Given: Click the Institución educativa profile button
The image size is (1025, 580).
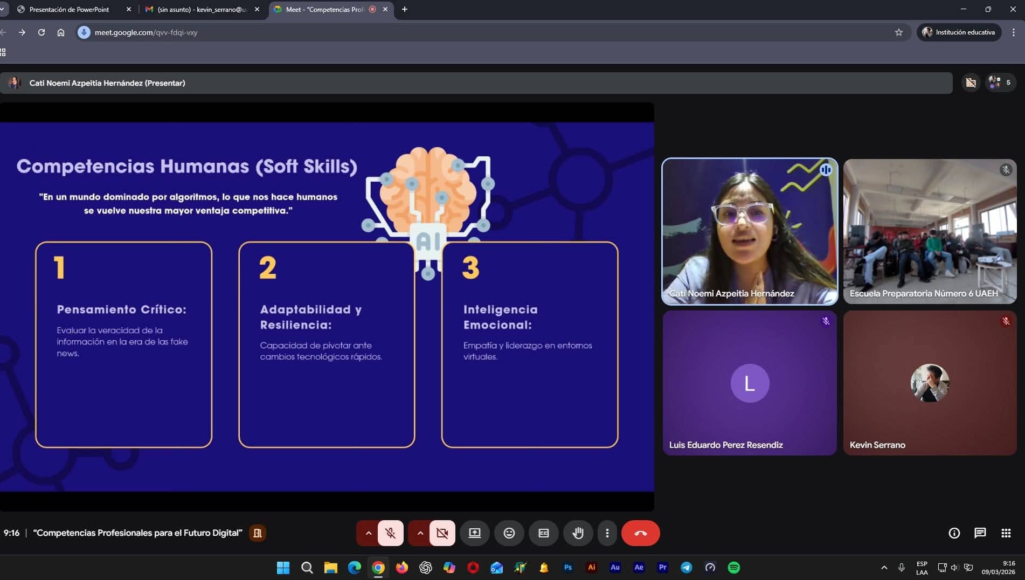Looking at the screenshot, I should point(959,32).
